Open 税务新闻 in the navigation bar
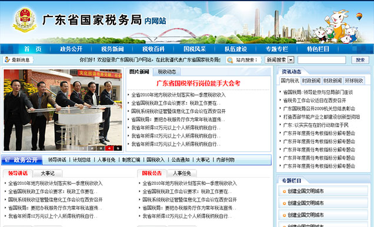374x227 pixels. (112, 49)
